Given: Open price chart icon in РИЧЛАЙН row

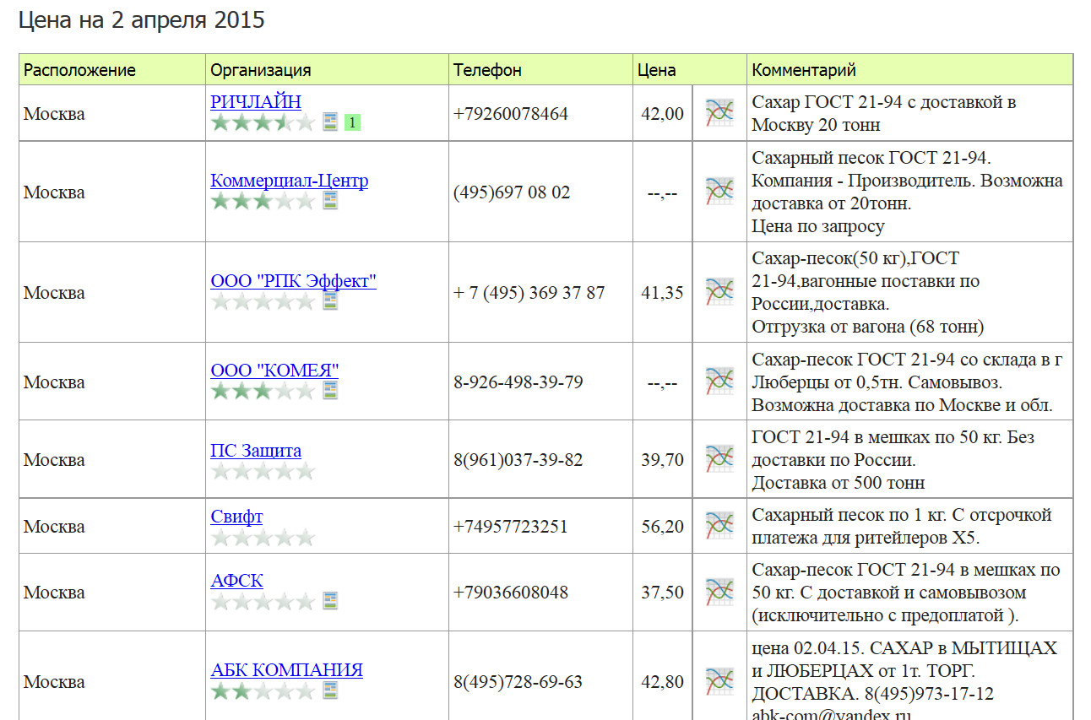Looking at the screenshot, I should [719, 113].
